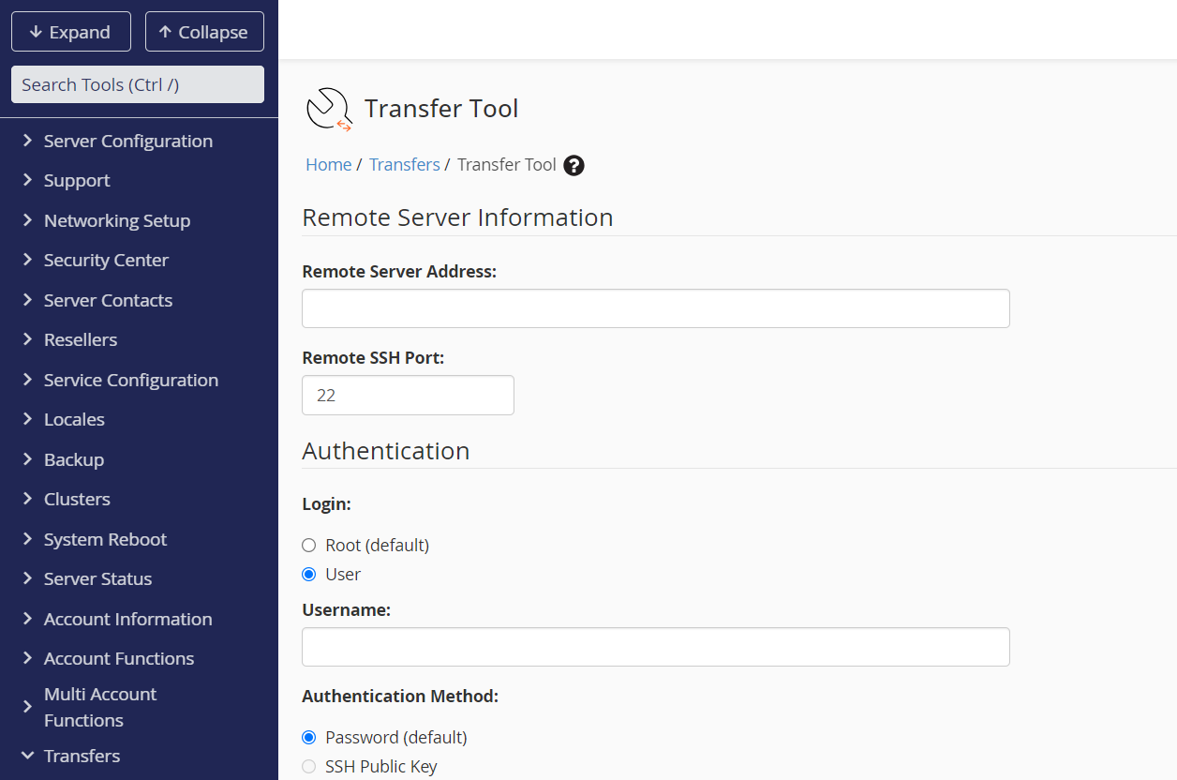Screen dimensions: 1177x780
Task: Click inside the Remote Server Address field
Action: [x=655, y=307]
